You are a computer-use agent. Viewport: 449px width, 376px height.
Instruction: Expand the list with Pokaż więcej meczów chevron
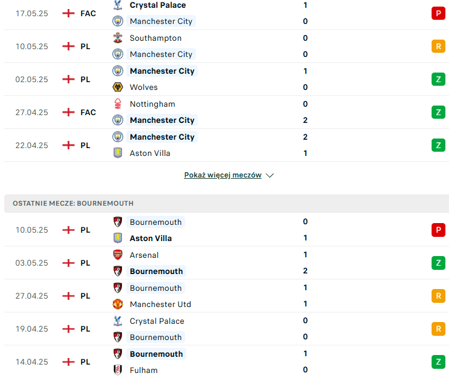coord(269,175)
